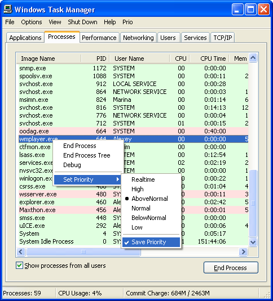
Task: Uncheck Show processes from all users
Action: (x=19, y=266)
